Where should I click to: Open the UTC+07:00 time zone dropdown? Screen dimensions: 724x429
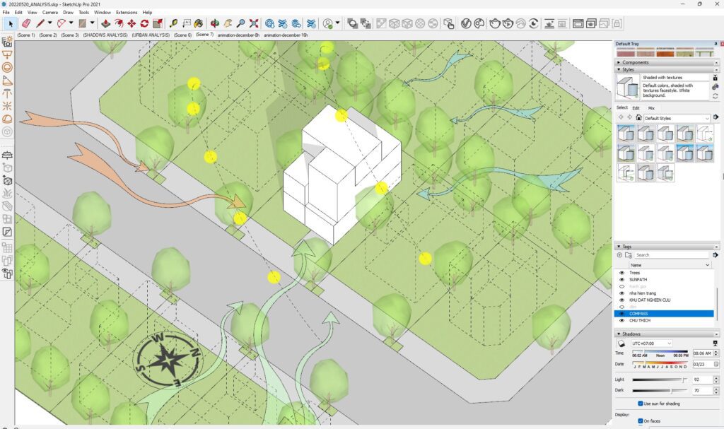[651, 343]
